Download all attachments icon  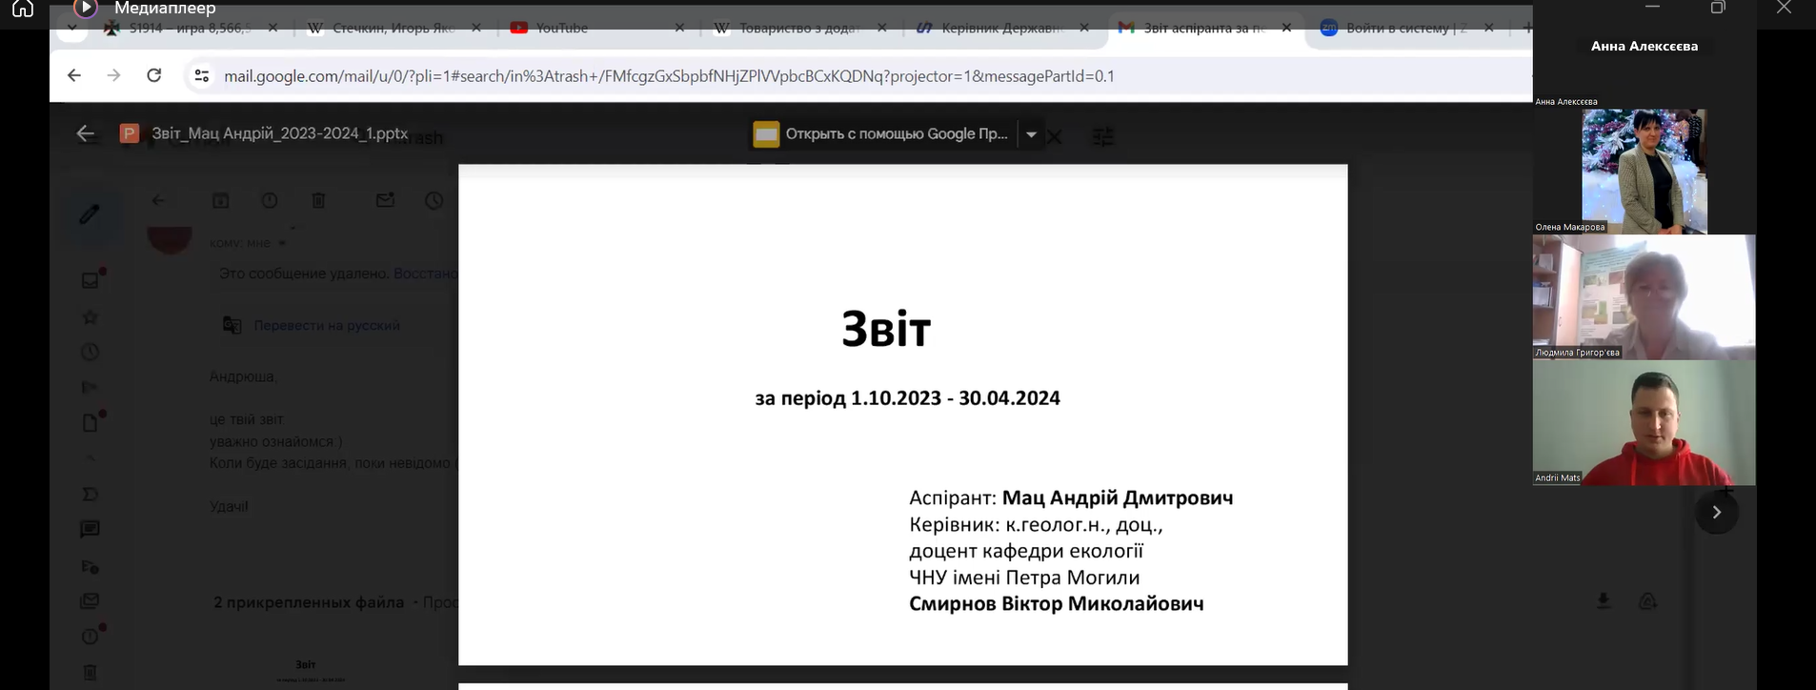[1604, 600]
